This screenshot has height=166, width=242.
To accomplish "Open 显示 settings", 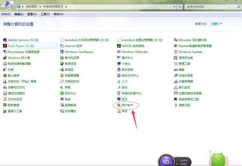I will 122,99.
